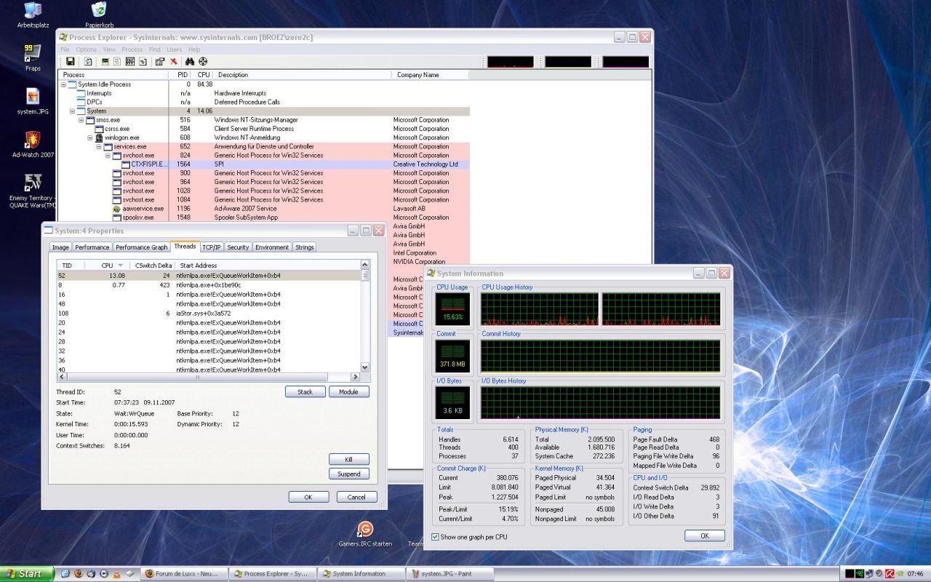Click the Company Name column header

pyautogui.click(x=430, y=75)
